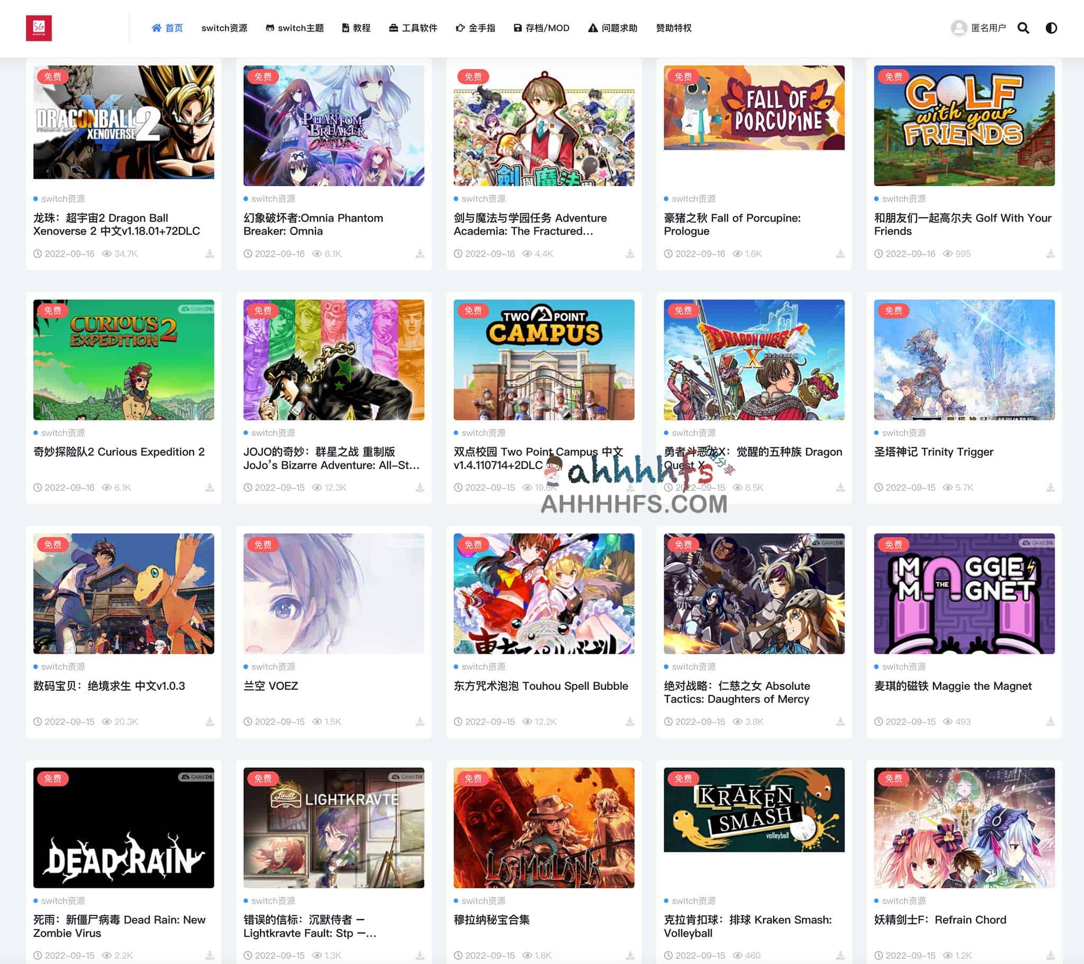Screen dimensions: 1084x964
Task: Open title 幻象破坏者:Omnia Phantom Breaker
Action: pos(313,224)
